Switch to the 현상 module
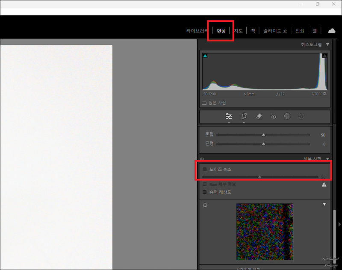The image size is (342, 270). tap(221, 31)
